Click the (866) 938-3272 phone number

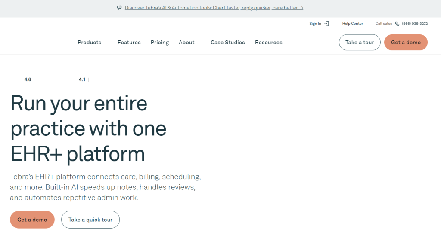415,24
